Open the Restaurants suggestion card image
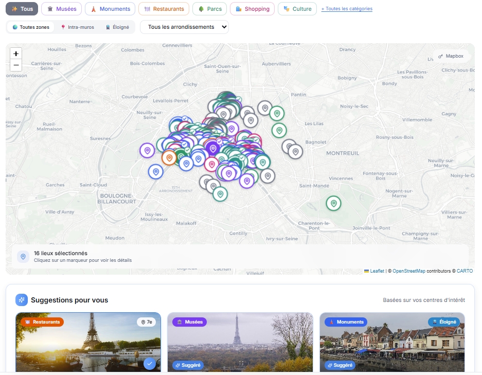The height and width of the screenshot is (375, 482). [x=88, y=343]
